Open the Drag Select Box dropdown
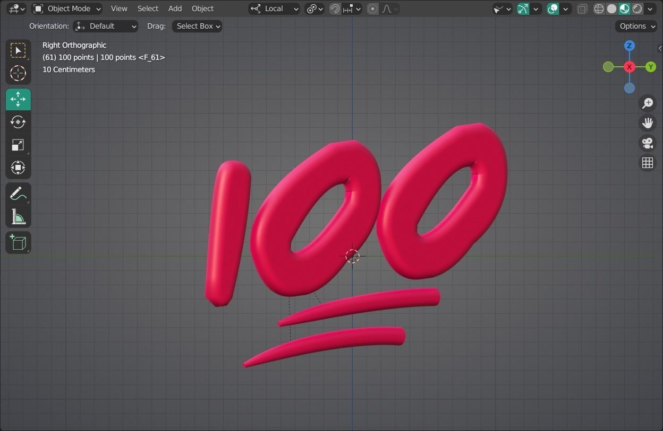The height and width of the screenshot is (431, 663). pyautogui.click(x=197, y=26)
